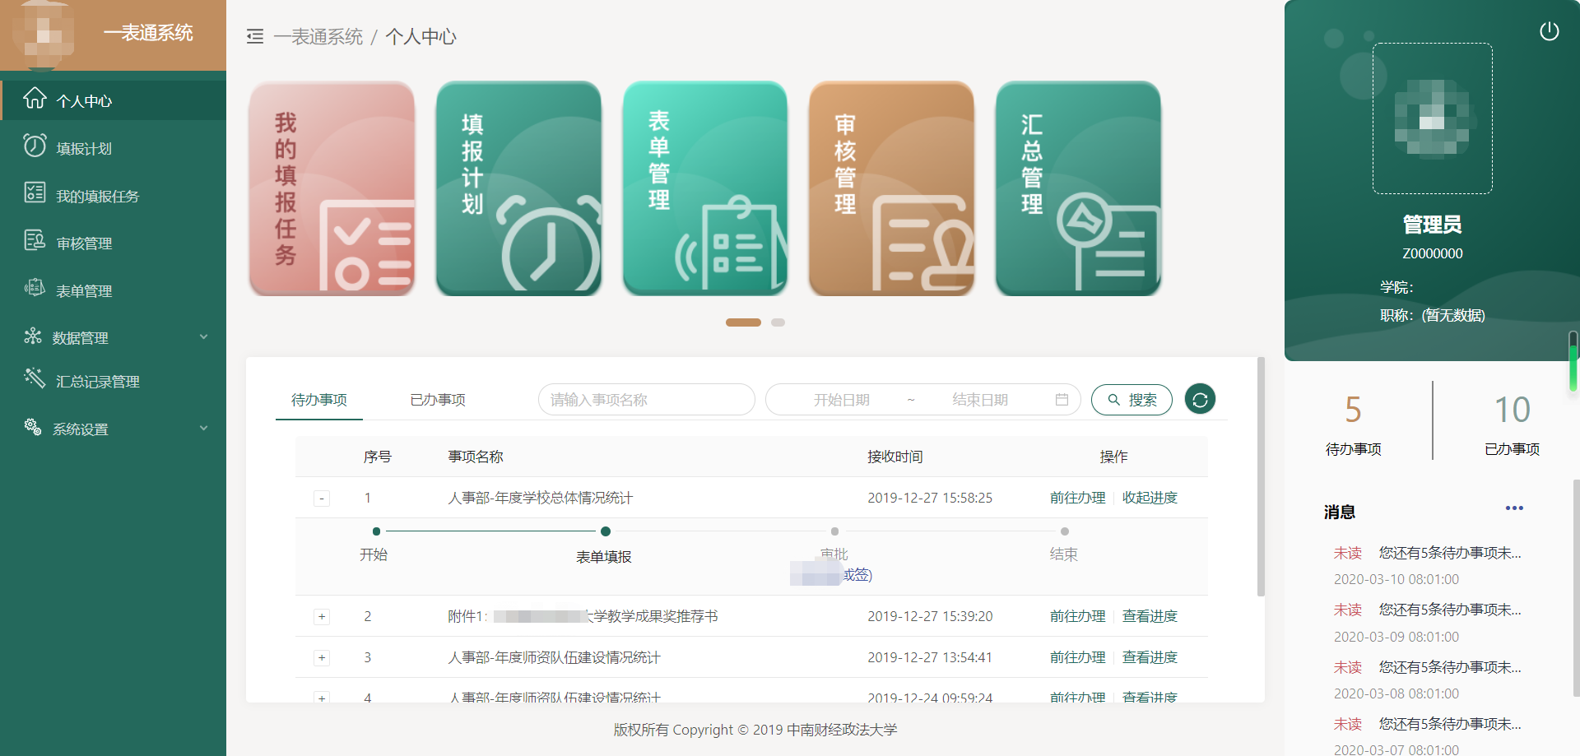1580x756 pixels.
Task: Open the calendar icon in date range
Action: tap(1062, 400)
